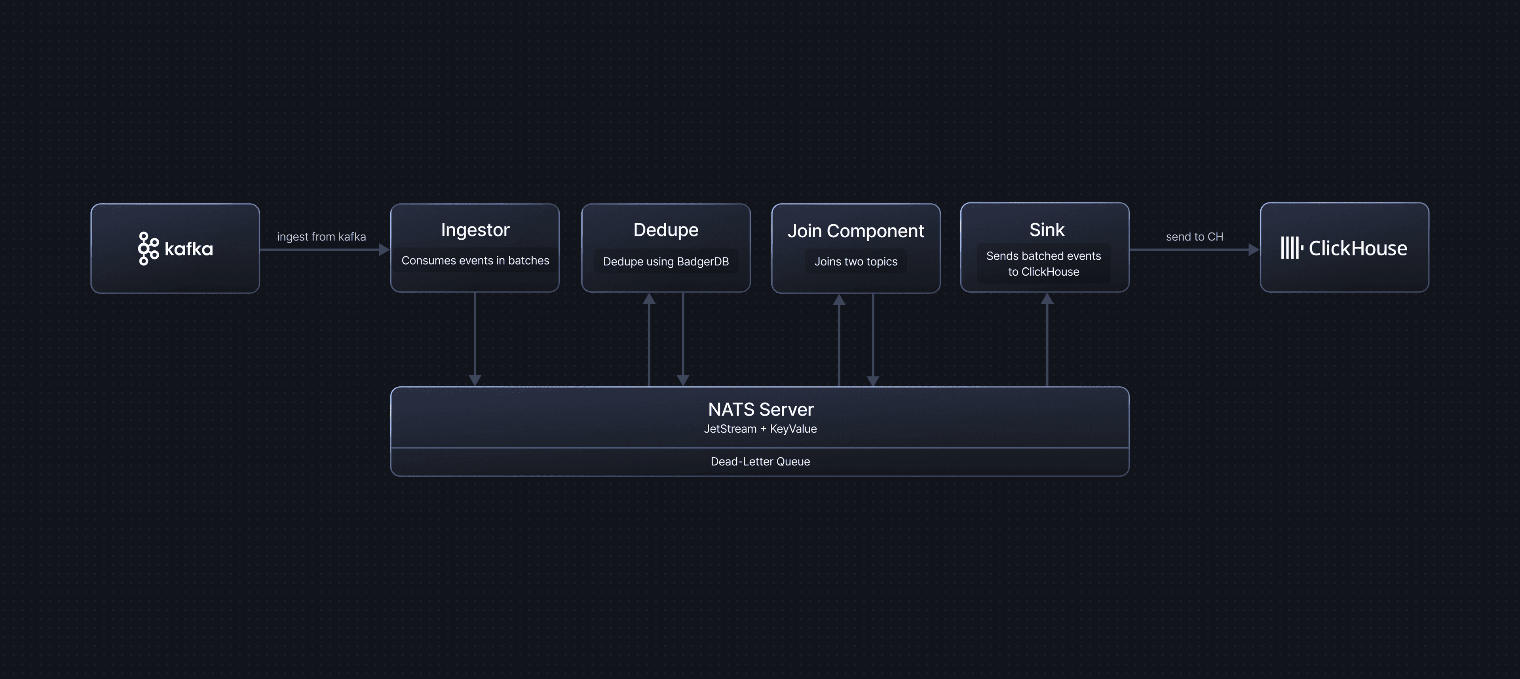Select the Dedupe component node
Viewport: 1520px width, 679px height.
(665, 248)
